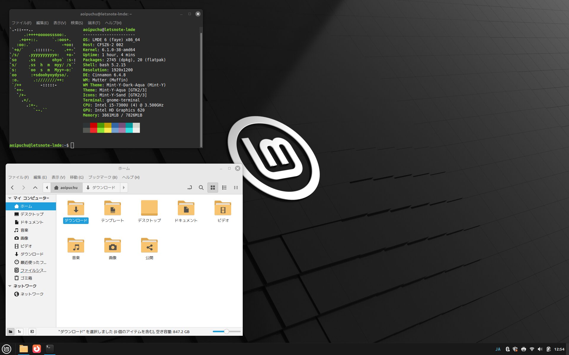
Task: Click aoipuchu path bar button
Action: pyautogui.click(x=66, y=188)
